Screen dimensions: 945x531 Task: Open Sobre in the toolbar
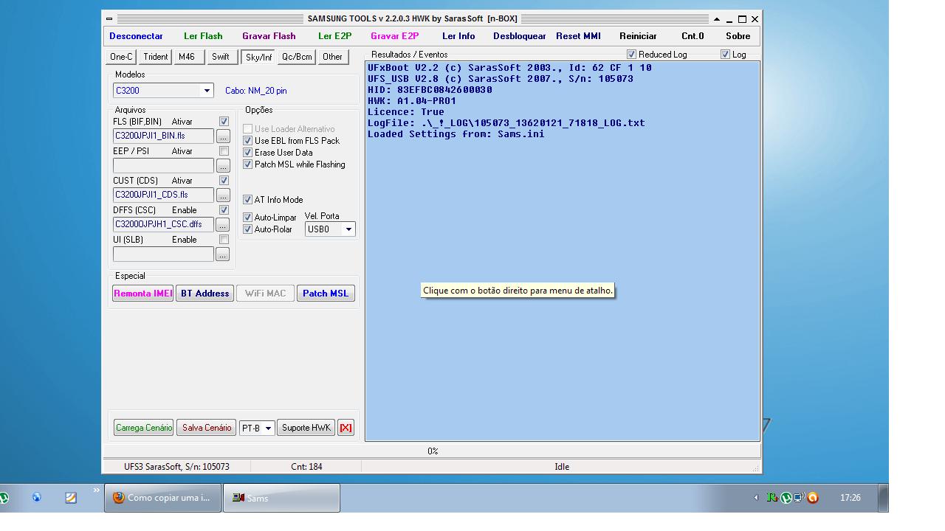pyautogui.click(x=738, y=36)
